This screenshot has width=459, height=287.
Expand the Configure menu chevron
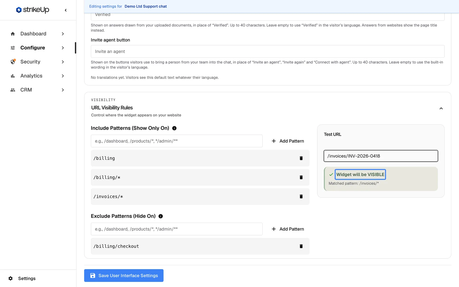tap(63, 48)
